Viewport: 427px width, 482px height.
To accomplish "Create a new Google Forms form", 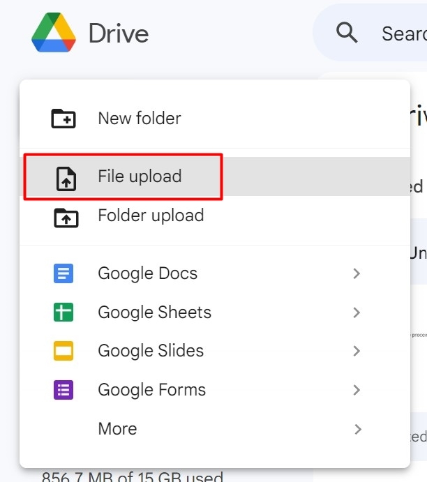I will 215,390.
